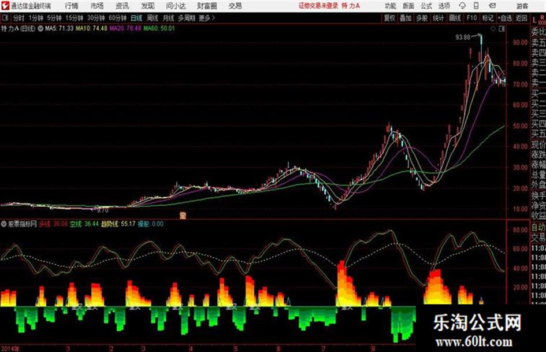Click the red L icon in right panel
Viewport: 546px width, 352px height.
click(534, 20)
